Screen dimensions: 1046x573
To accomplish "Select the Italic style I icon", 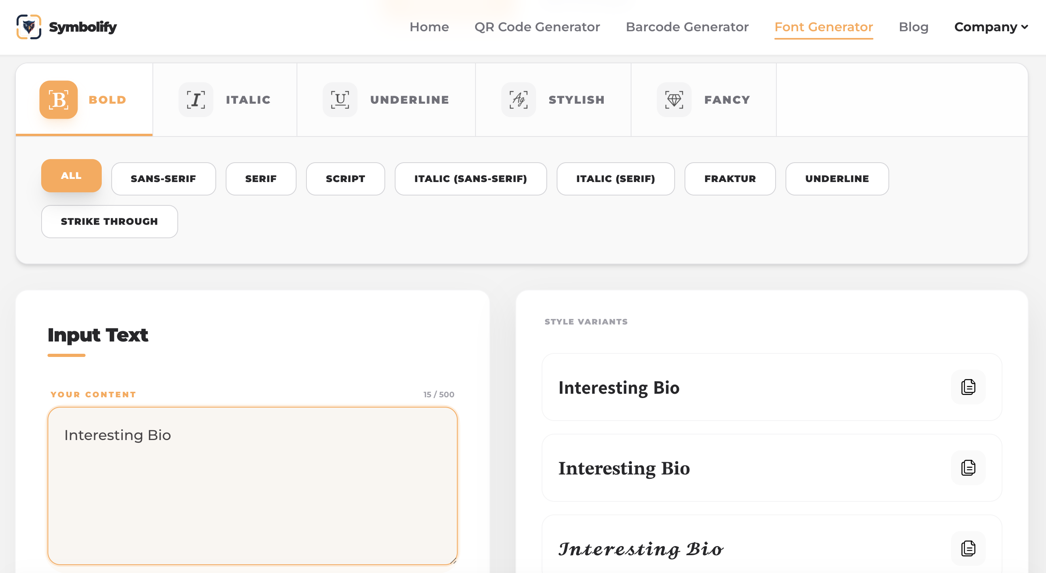I will (x=196, y=100).
